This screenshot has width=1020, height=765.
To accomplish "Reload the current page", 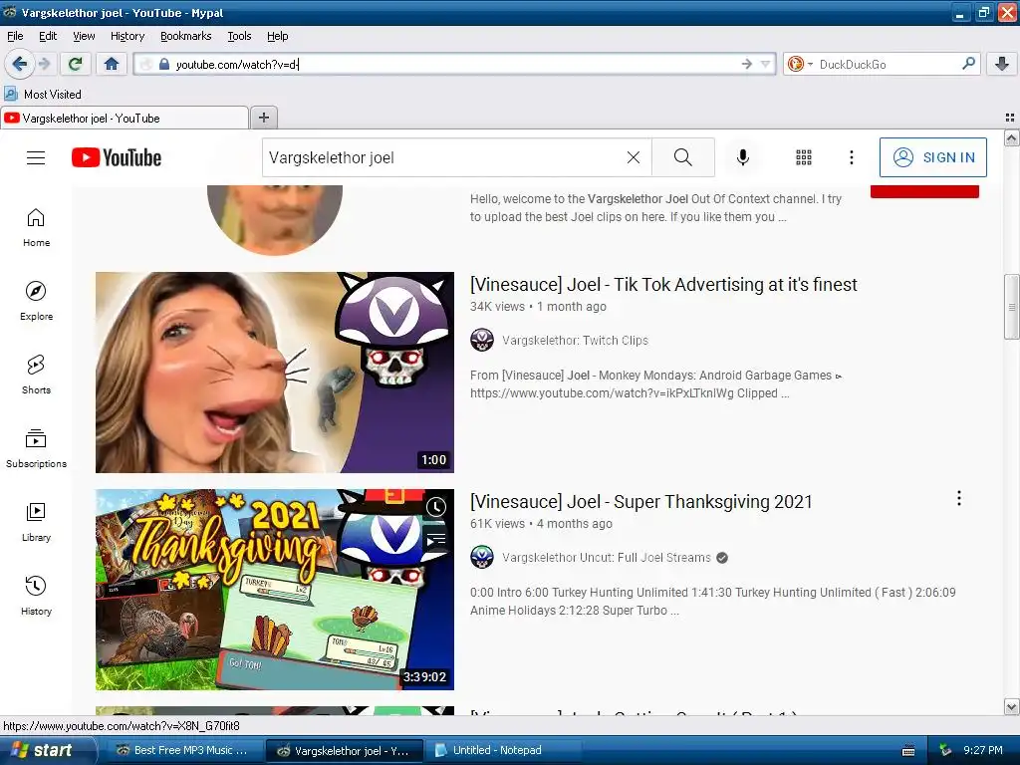I will click(76, 64).
